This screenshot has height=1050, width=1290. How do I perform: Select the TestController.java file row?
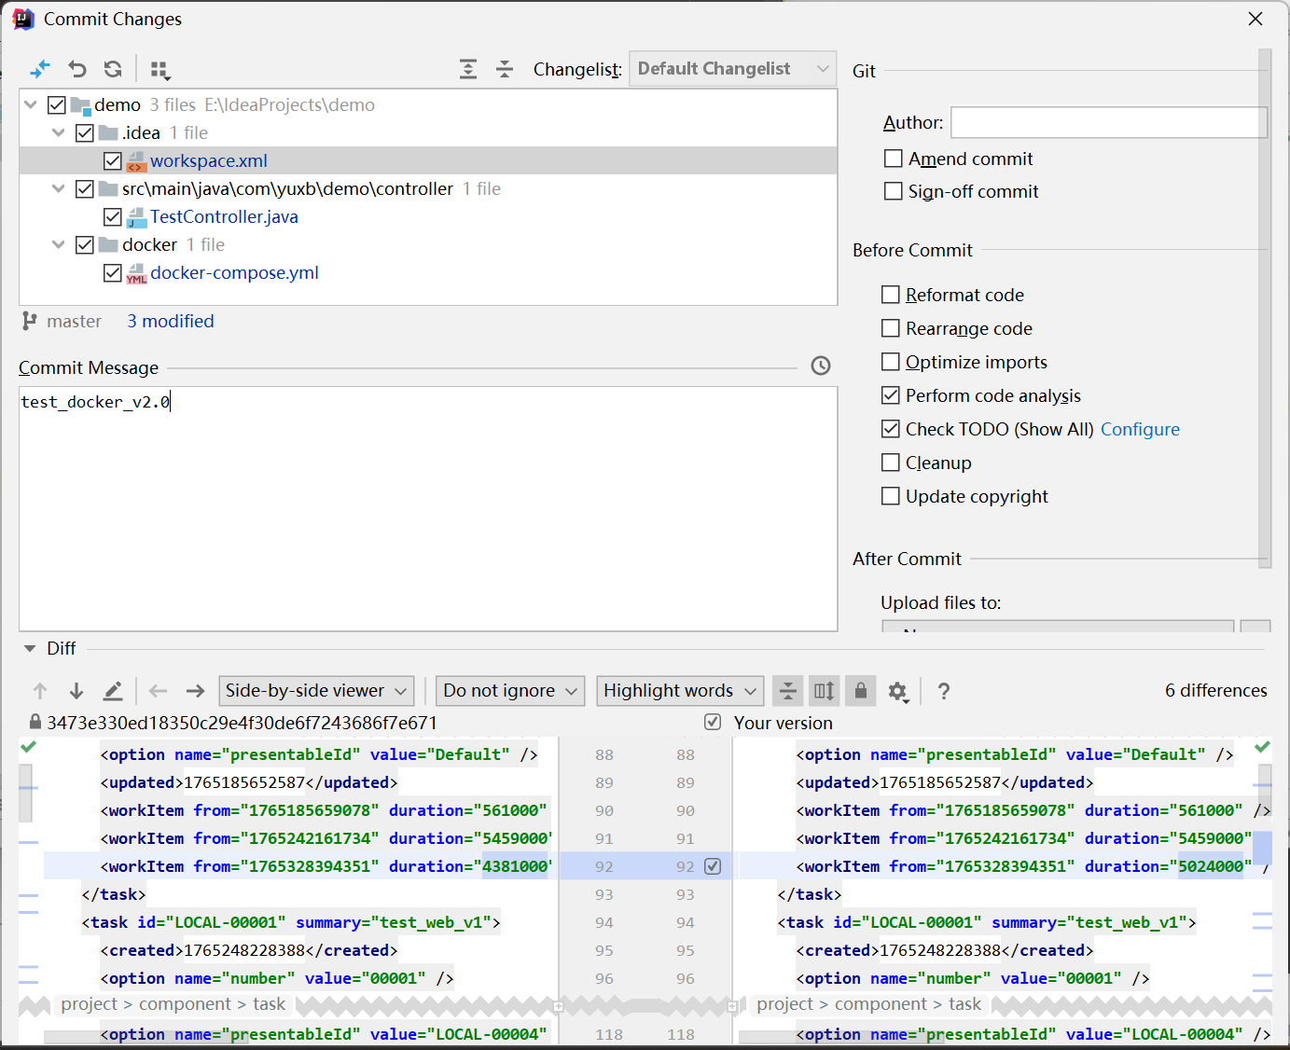(428, 217)
